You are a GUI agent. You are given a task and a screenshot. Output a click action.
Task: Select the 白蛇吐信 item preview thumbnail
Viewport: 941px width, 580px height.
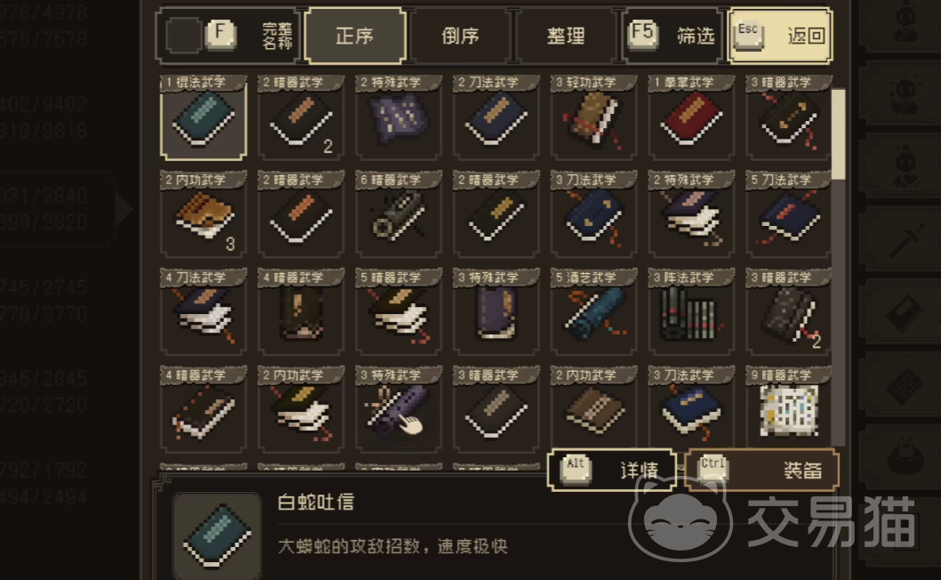click(x=217, y=536)
